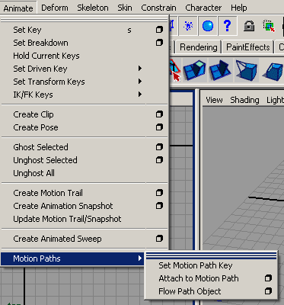
Task: Open the Deform menu
Action: coord(55,8)
